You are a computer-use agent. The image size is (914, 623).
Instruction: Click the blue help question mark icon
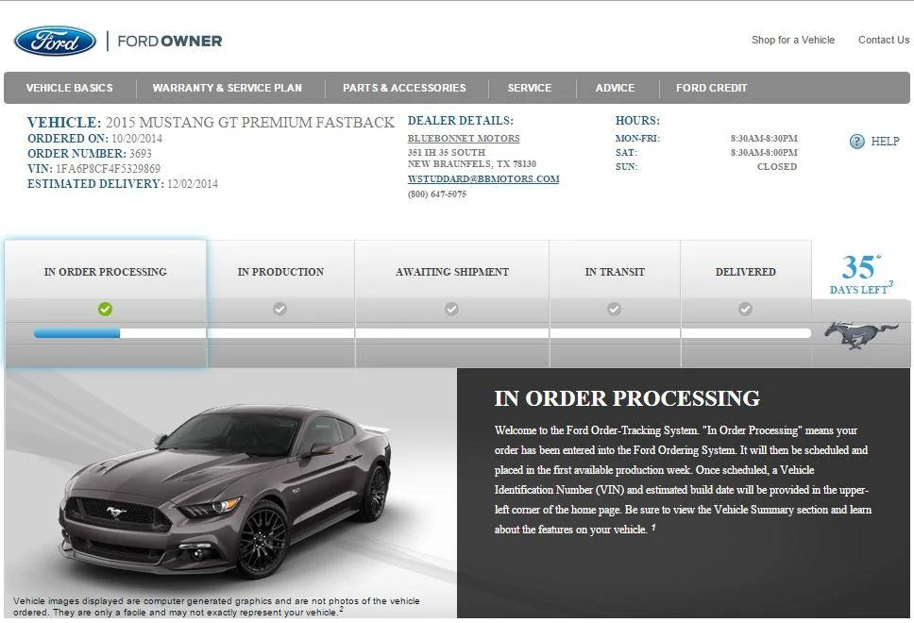857,141
